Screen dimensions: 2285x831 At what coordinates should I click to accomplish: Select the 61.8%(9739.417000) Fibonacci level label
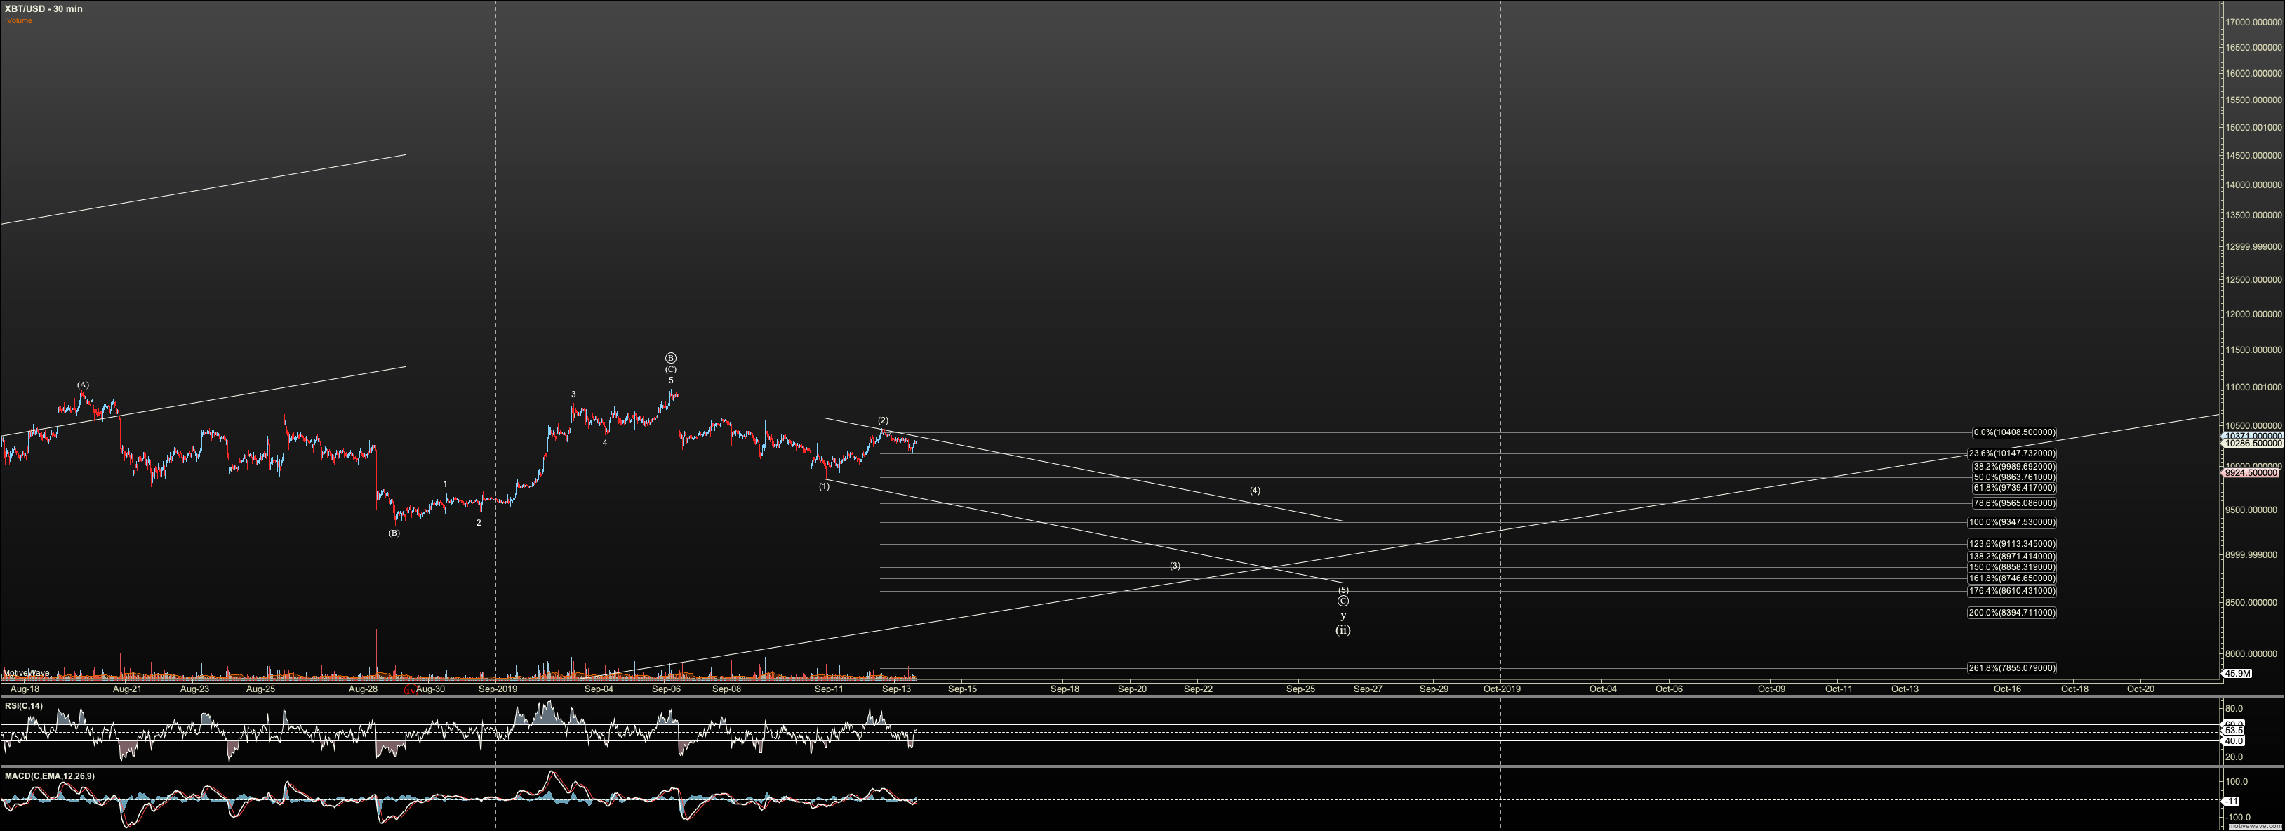pos(2013,488)
